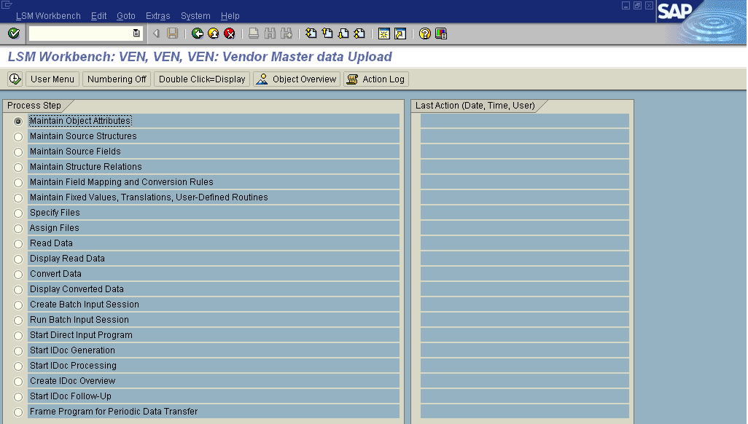Open command field history dropdown

(x=136, y=34)
